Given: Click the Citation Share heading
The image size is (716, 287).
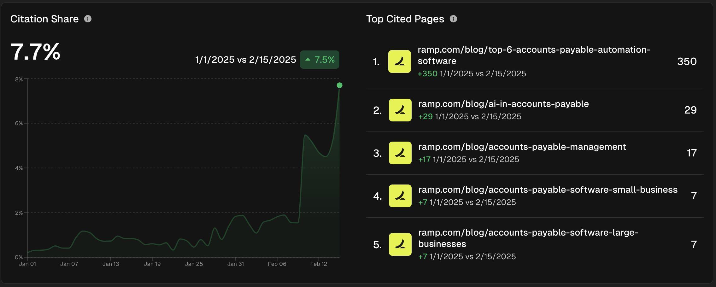Looking at the screenshot, I should (x=44, y=19).
